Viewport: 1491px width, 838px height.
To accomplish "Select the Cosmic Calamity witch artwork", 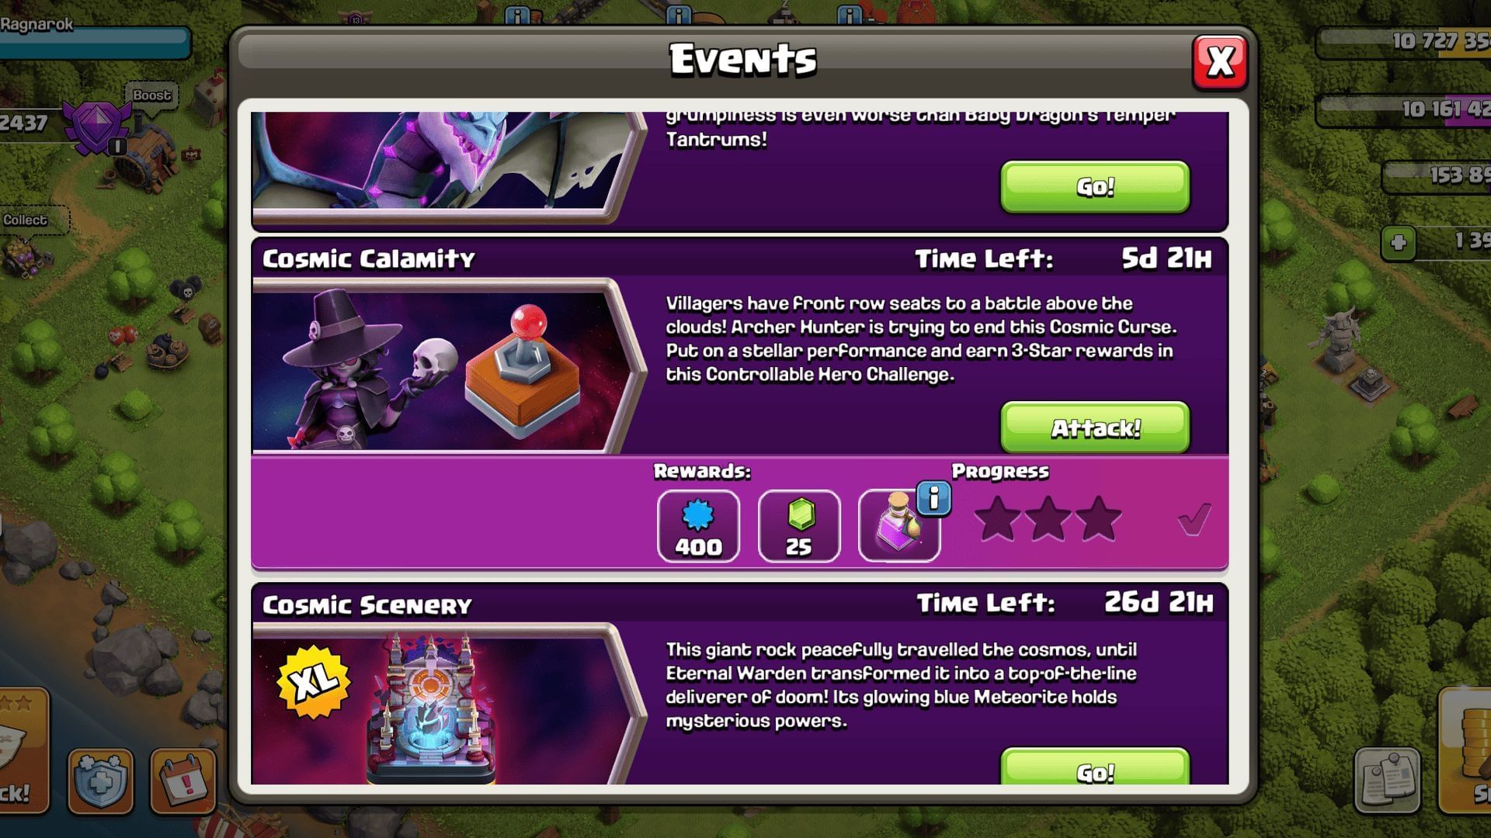I will 447,365.
